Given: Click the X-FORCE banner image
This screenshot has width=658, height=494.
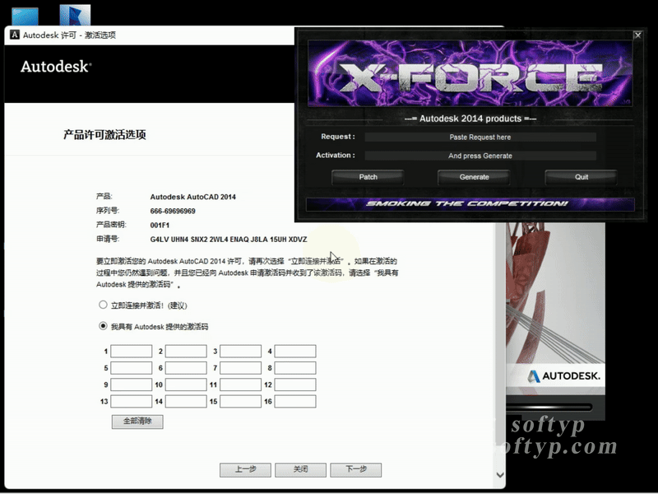Looking at the screenshot, I should click(x=470, y=73).
